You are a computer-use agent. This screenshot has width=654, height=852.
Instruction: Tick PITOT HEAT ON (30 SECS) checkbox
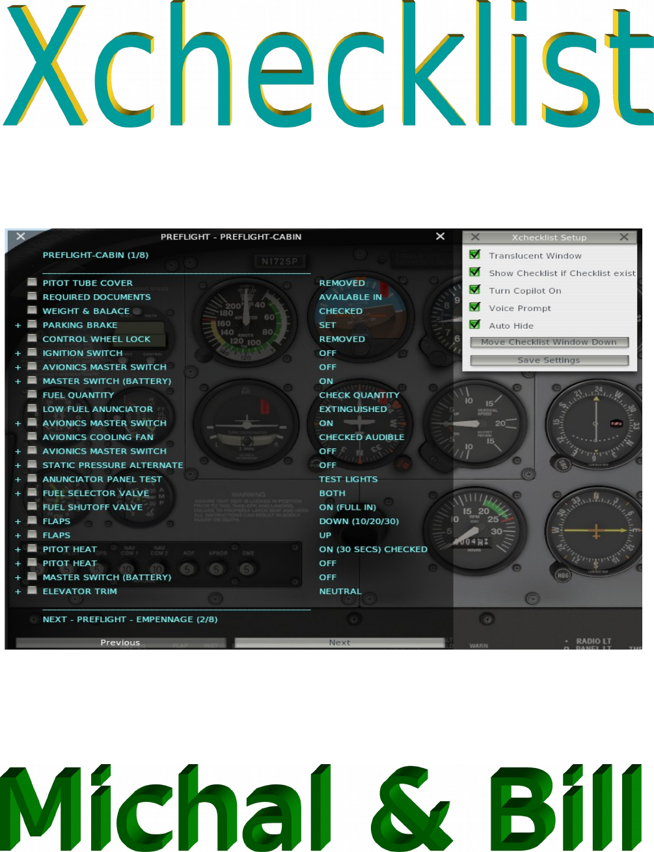pyautogui.click(x=32, y=549)
